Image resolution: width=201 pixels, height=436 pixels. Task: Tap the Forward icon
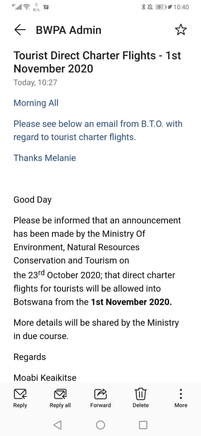coord(100,394)
